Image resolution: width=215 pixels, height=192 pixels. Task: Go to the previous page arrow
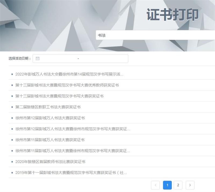pyautogui.click(x=155, y=185)
